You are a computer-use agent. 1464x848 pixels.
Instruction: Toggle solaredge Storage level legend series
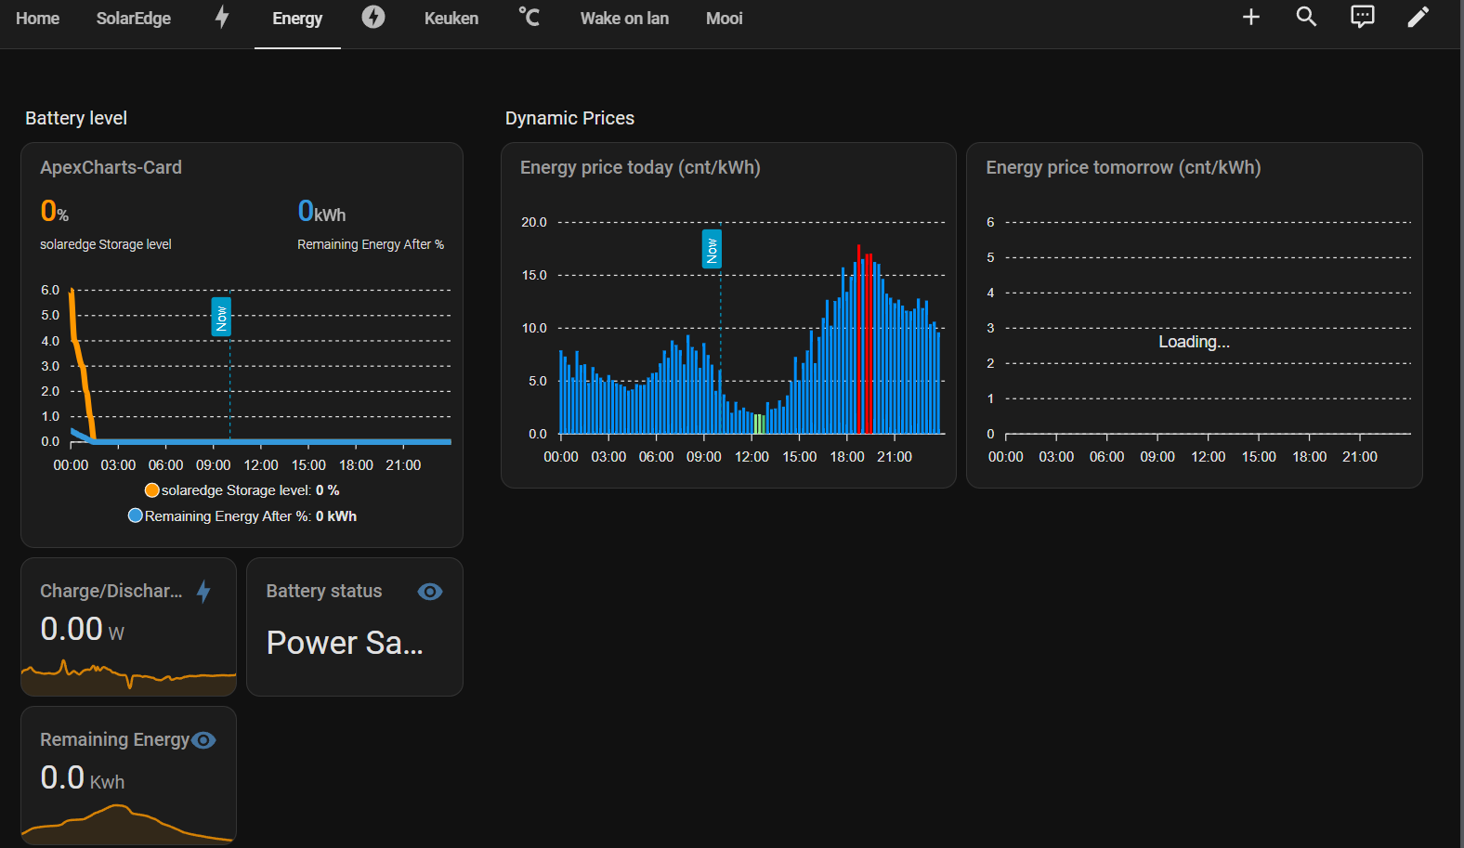click(242, 490)
